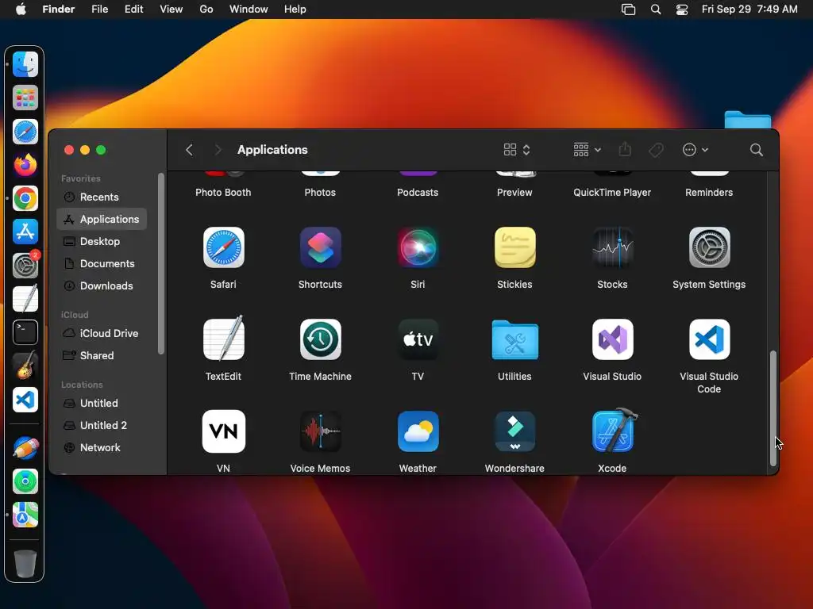Select Documents in the sidebar
Viewport: 813px width, 609px height.
point(102,263)
